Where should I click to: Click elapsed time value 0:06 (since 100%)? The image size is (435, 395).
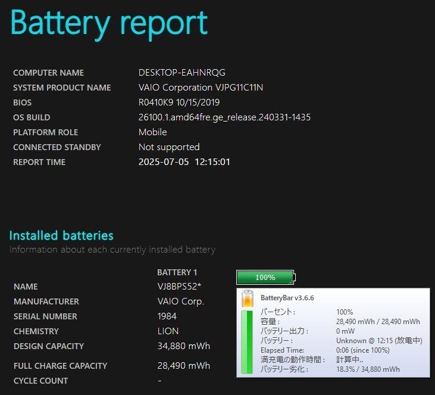click(362, 350)
